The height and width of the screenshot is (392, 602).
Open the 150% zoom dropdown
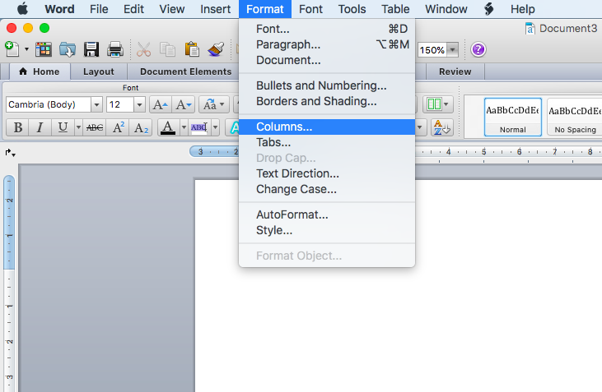point(452,50)
